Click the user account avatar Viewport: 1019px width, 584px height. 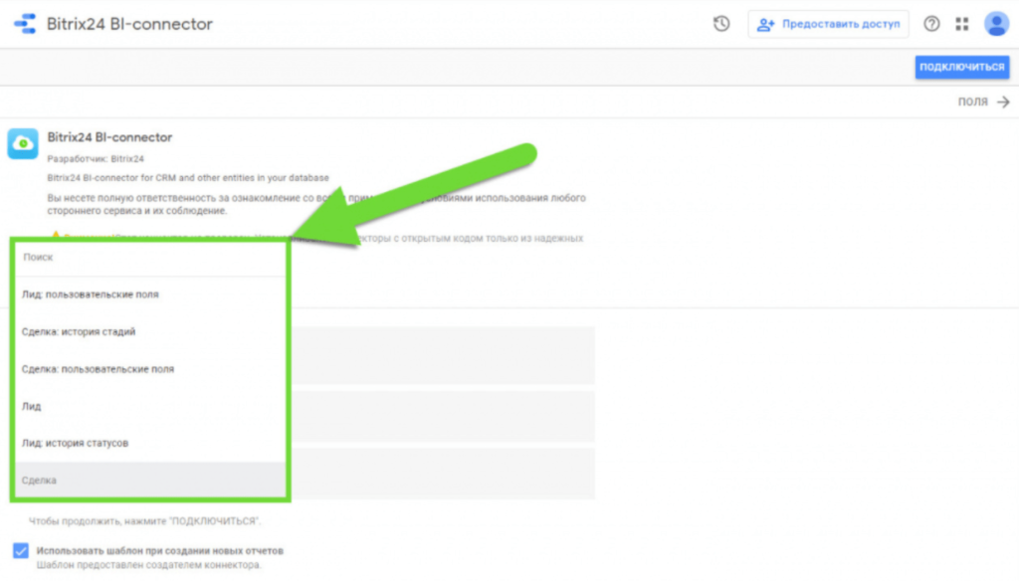[x=995, y=24]
